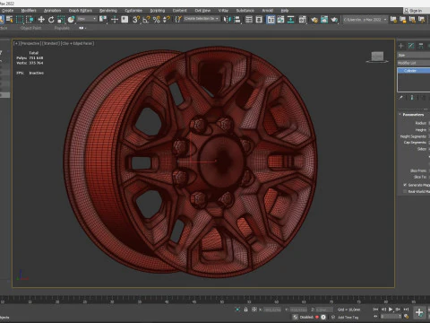The height and width of the screenshot is (323, 430).
Task: Click Use Pivot Point Center icon
Action: click(x=103, y=20)
